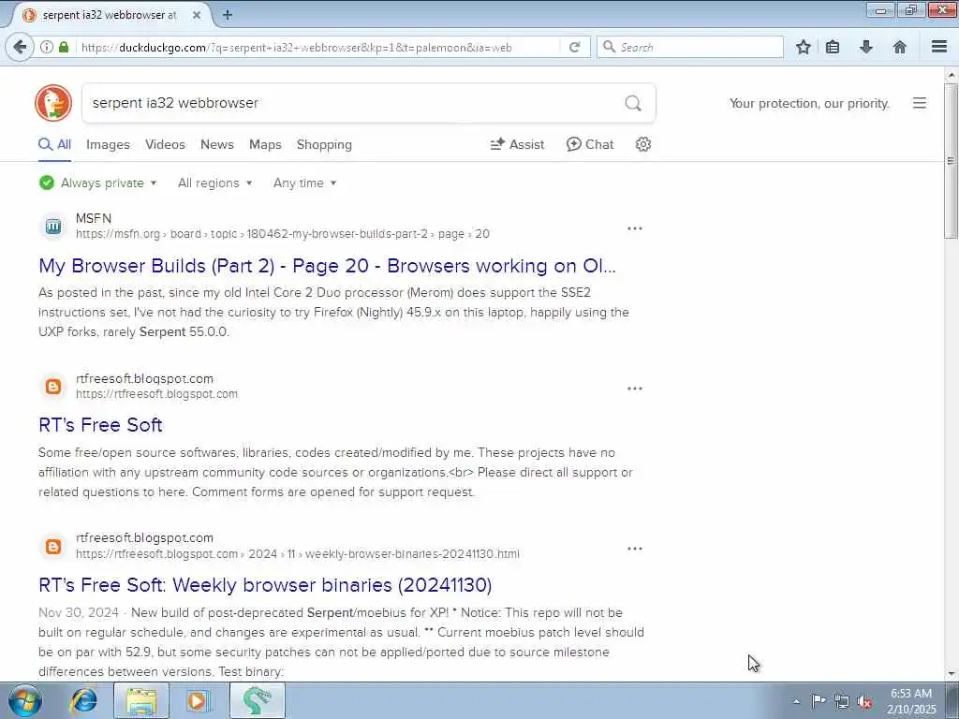This screenshot has width=959, height=719.
Task: Go back with the browser back arrow
Action: click(x=20, y=47)
